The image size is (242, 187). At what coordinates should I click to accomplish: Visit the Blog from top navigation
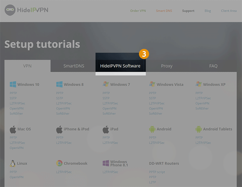(x=208, y=11)
